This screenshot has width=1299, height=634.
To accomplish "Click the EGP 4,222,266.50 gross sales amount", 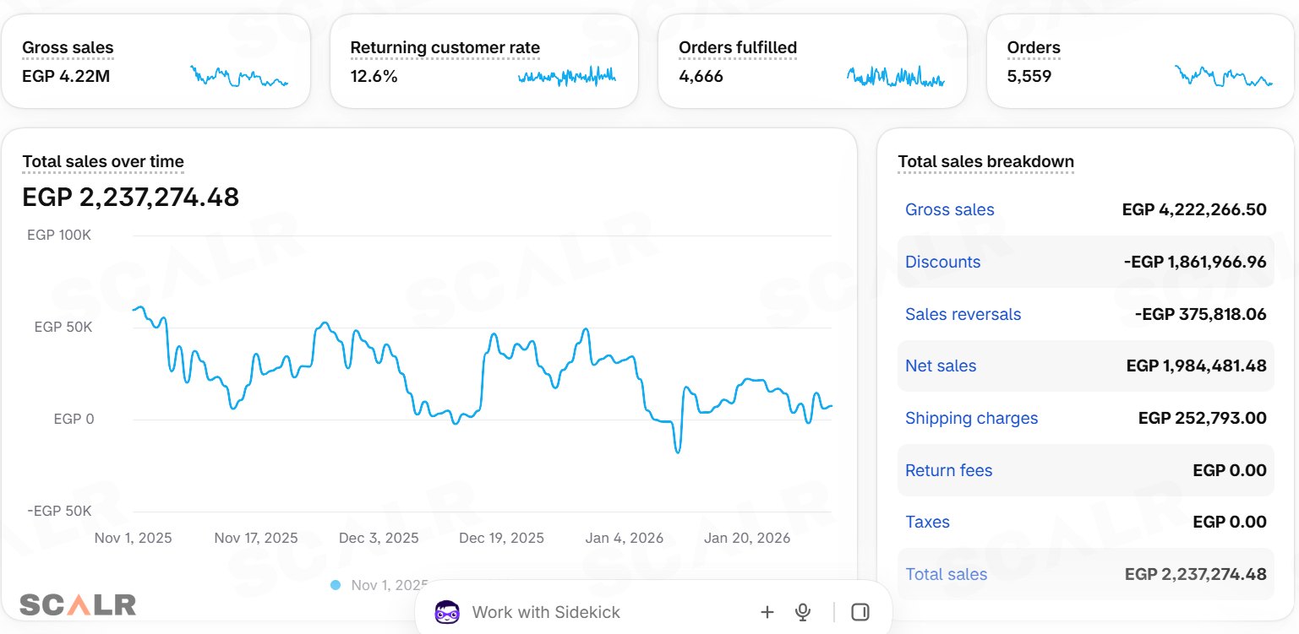I will (x=1194, y=210).
